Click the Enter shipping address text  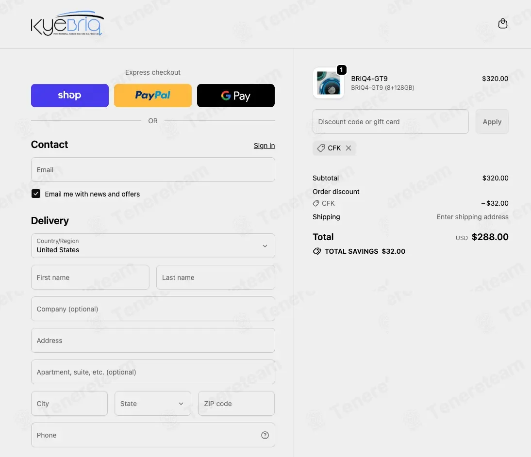coord(472,217)
